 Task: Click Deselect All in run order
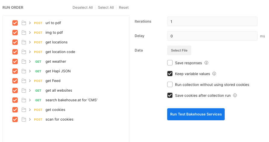(83, 8)
